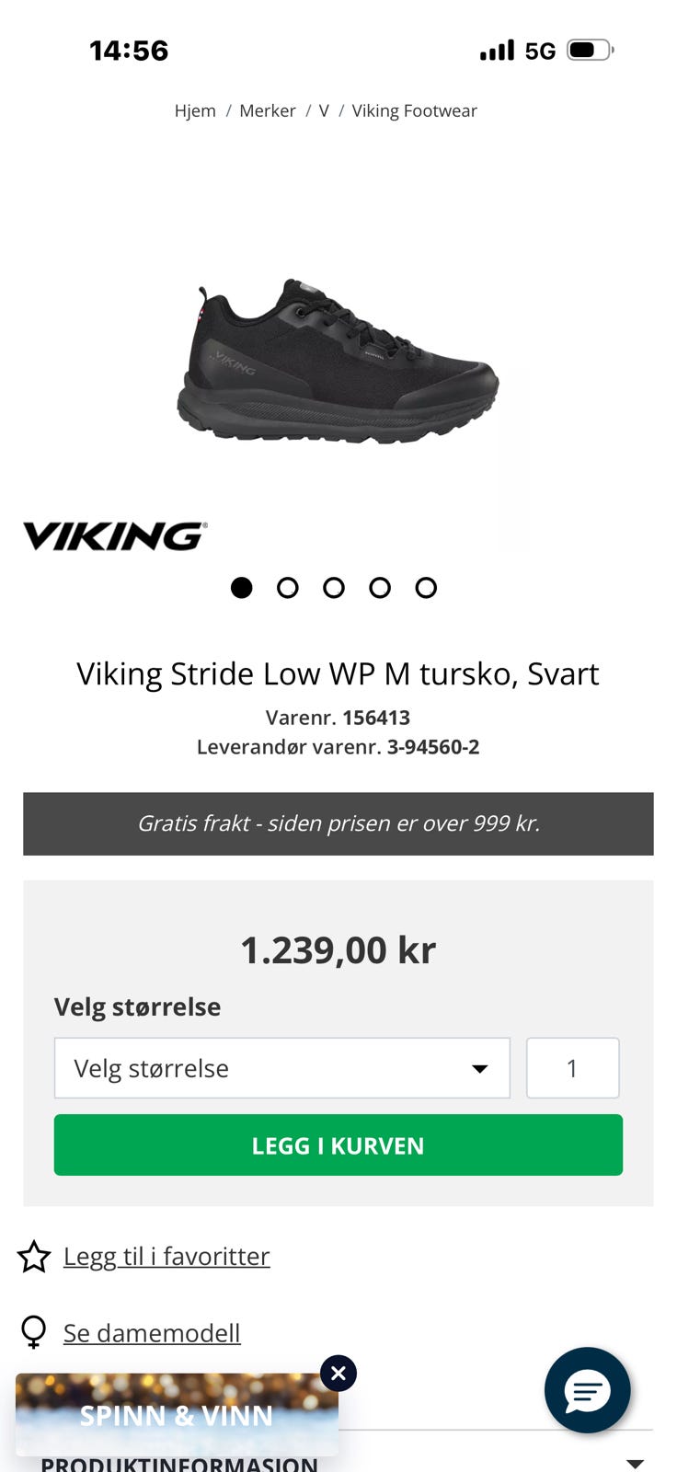Open Viking Footwear breadcrumb link

coord(414,111)
